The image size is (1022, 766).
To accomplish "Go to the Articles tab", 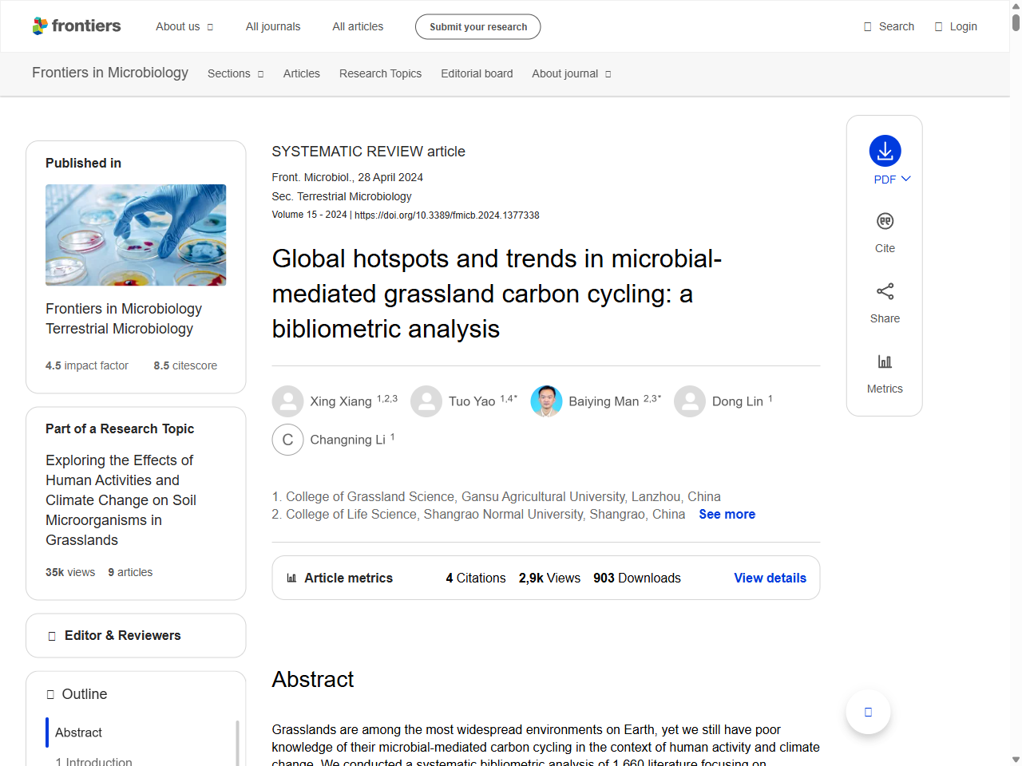I will pos(301,73).
